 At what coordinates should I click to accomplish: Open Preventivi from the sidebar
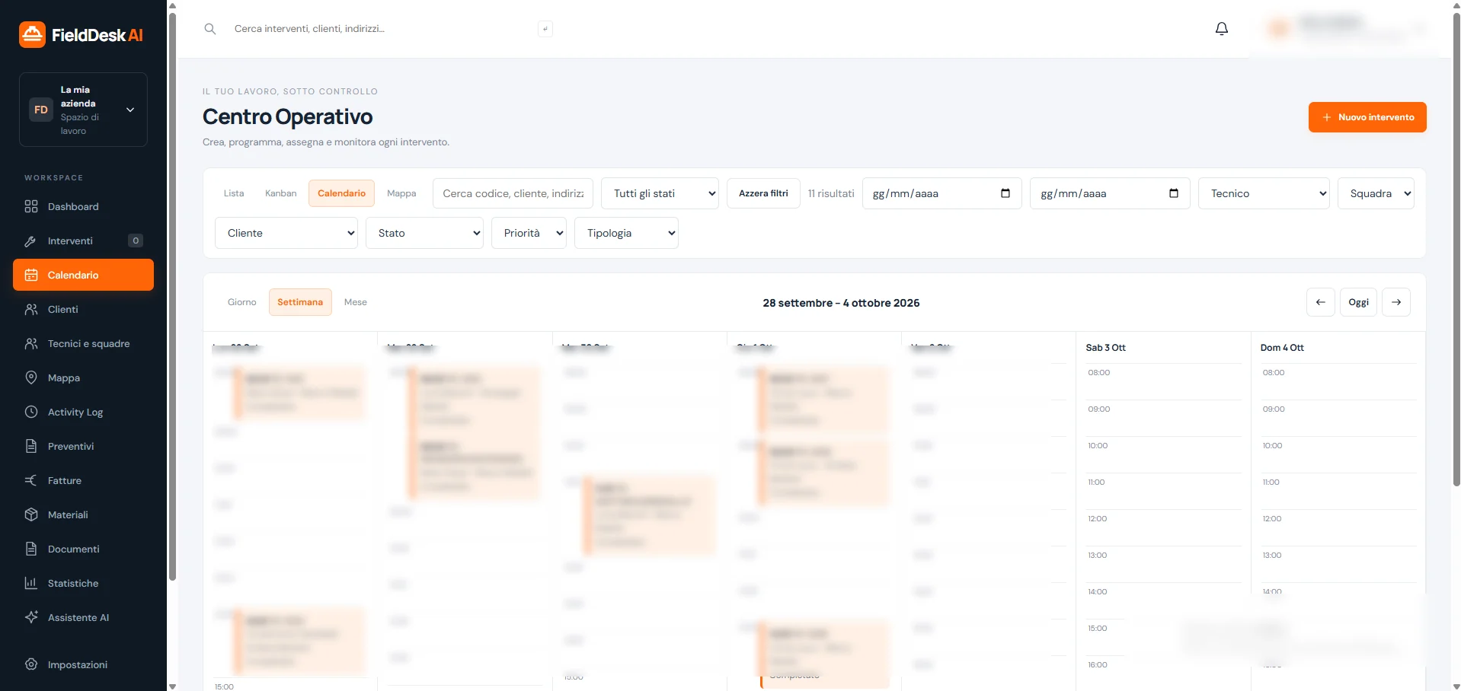point(83,446)
